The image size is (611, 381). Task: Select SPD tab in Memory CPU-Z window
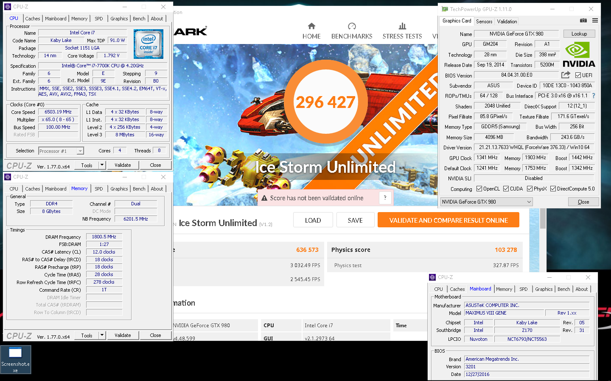(99, 189)
